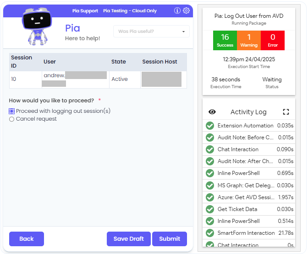Click status icon for SmartForm Interaction
This screenshot has height=254, width=308.
210,233
